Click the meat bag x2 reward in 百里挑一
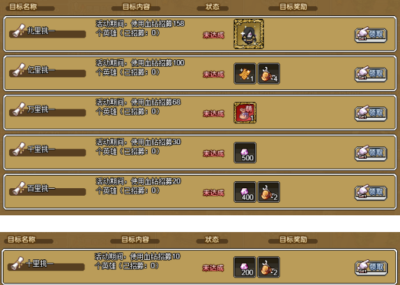This screenshot has height=285, width=400. pyautogui.click(x=269, y=192)
